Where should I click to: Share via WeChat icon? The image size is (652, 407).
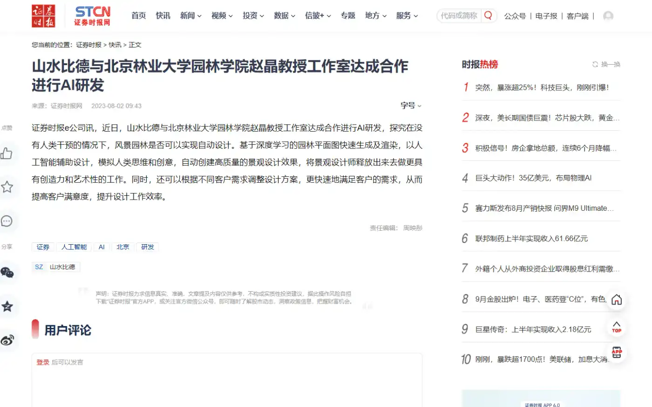click(x=7, y=273)
